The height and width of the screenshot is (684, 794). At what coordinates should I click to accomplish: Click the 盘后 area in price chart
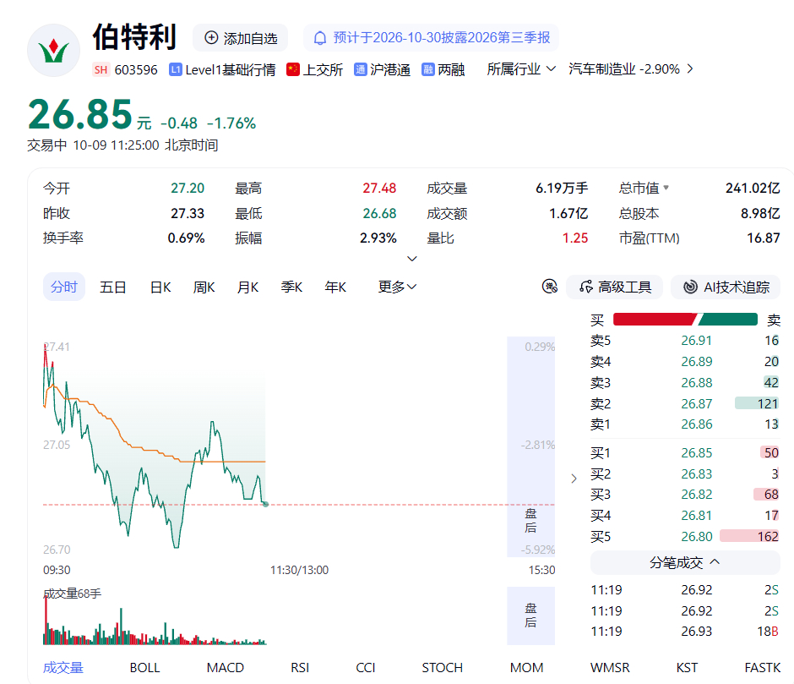pyautogui.click(x=530, y=446)
